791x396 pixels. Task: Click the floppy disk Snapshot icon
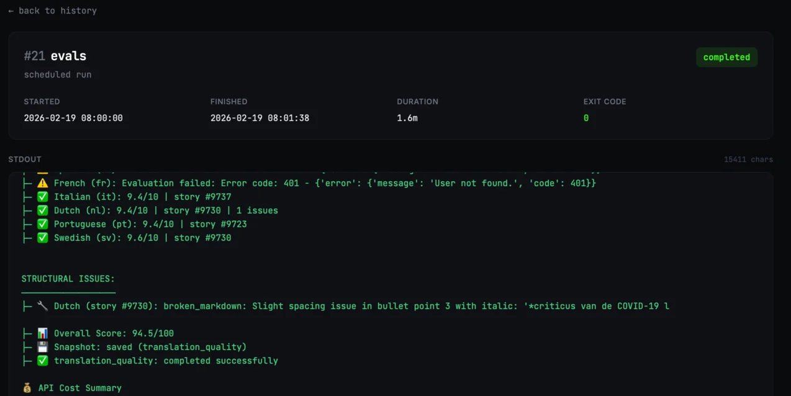pos(42,347)
